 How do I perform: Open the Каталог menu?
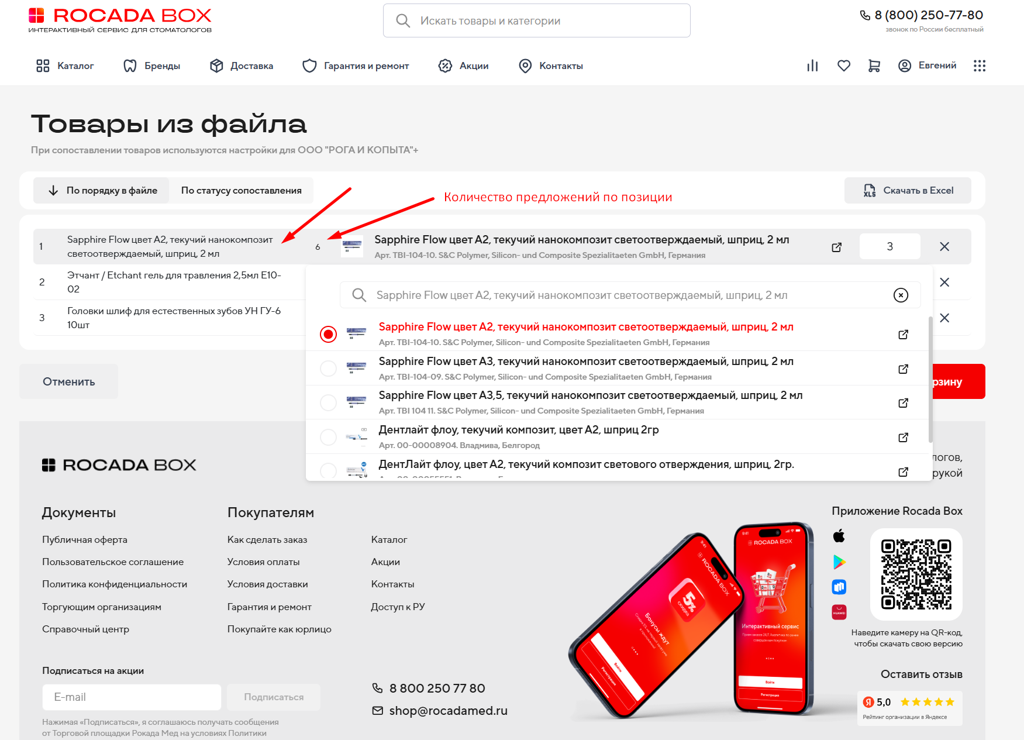(x=65, y=66)
